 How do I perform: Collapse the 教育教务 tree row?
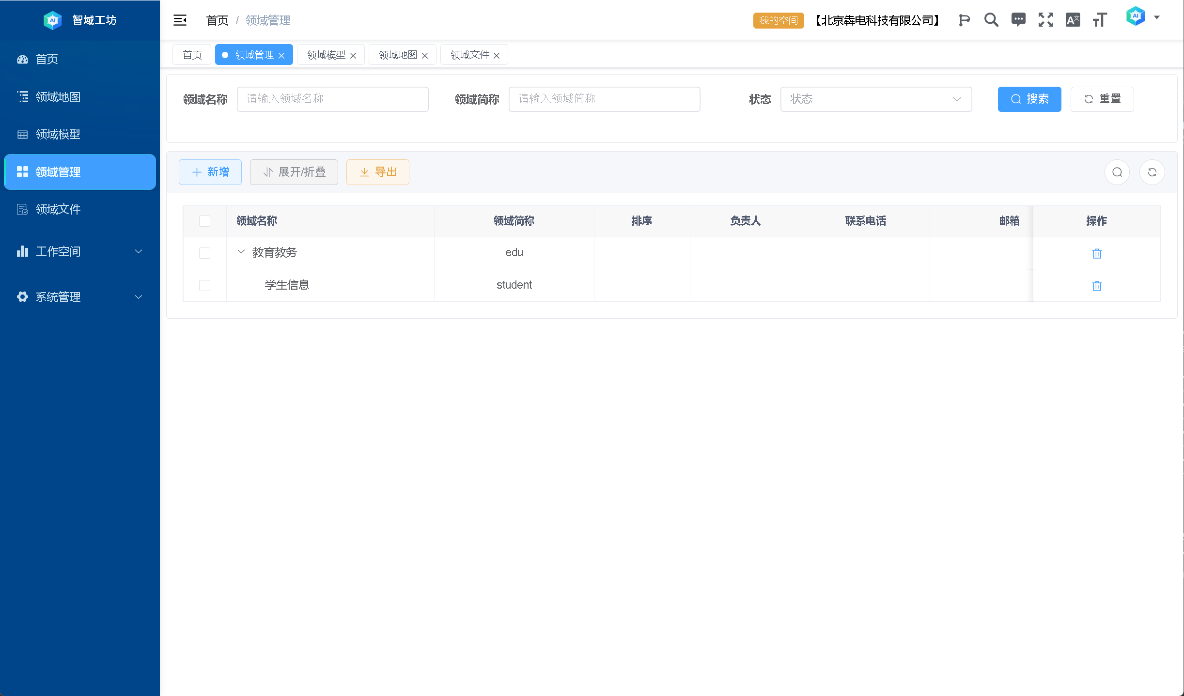[241, 252]
